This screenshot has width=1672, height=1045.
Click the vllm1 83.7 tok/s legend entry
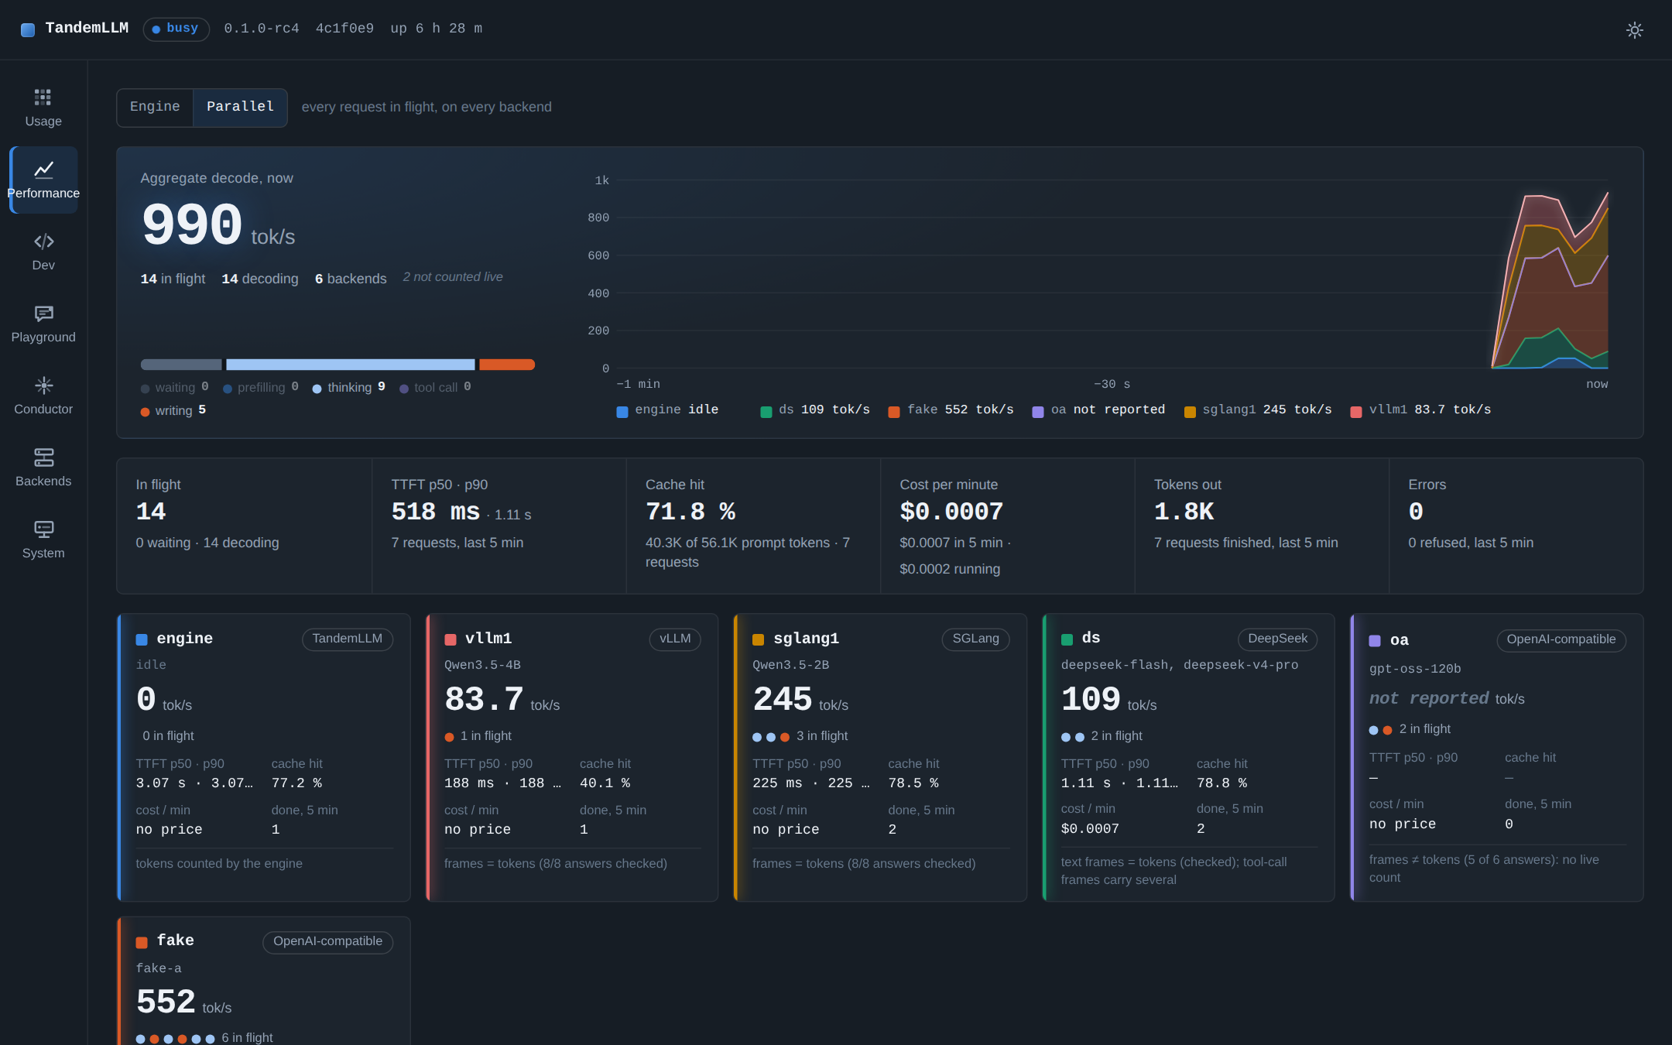coord(1420,409)
